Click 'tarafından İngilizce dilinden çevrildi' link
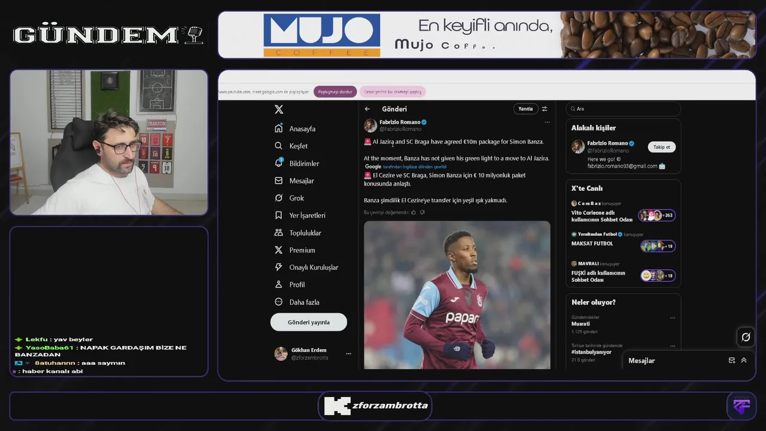 tap(415, 166)
